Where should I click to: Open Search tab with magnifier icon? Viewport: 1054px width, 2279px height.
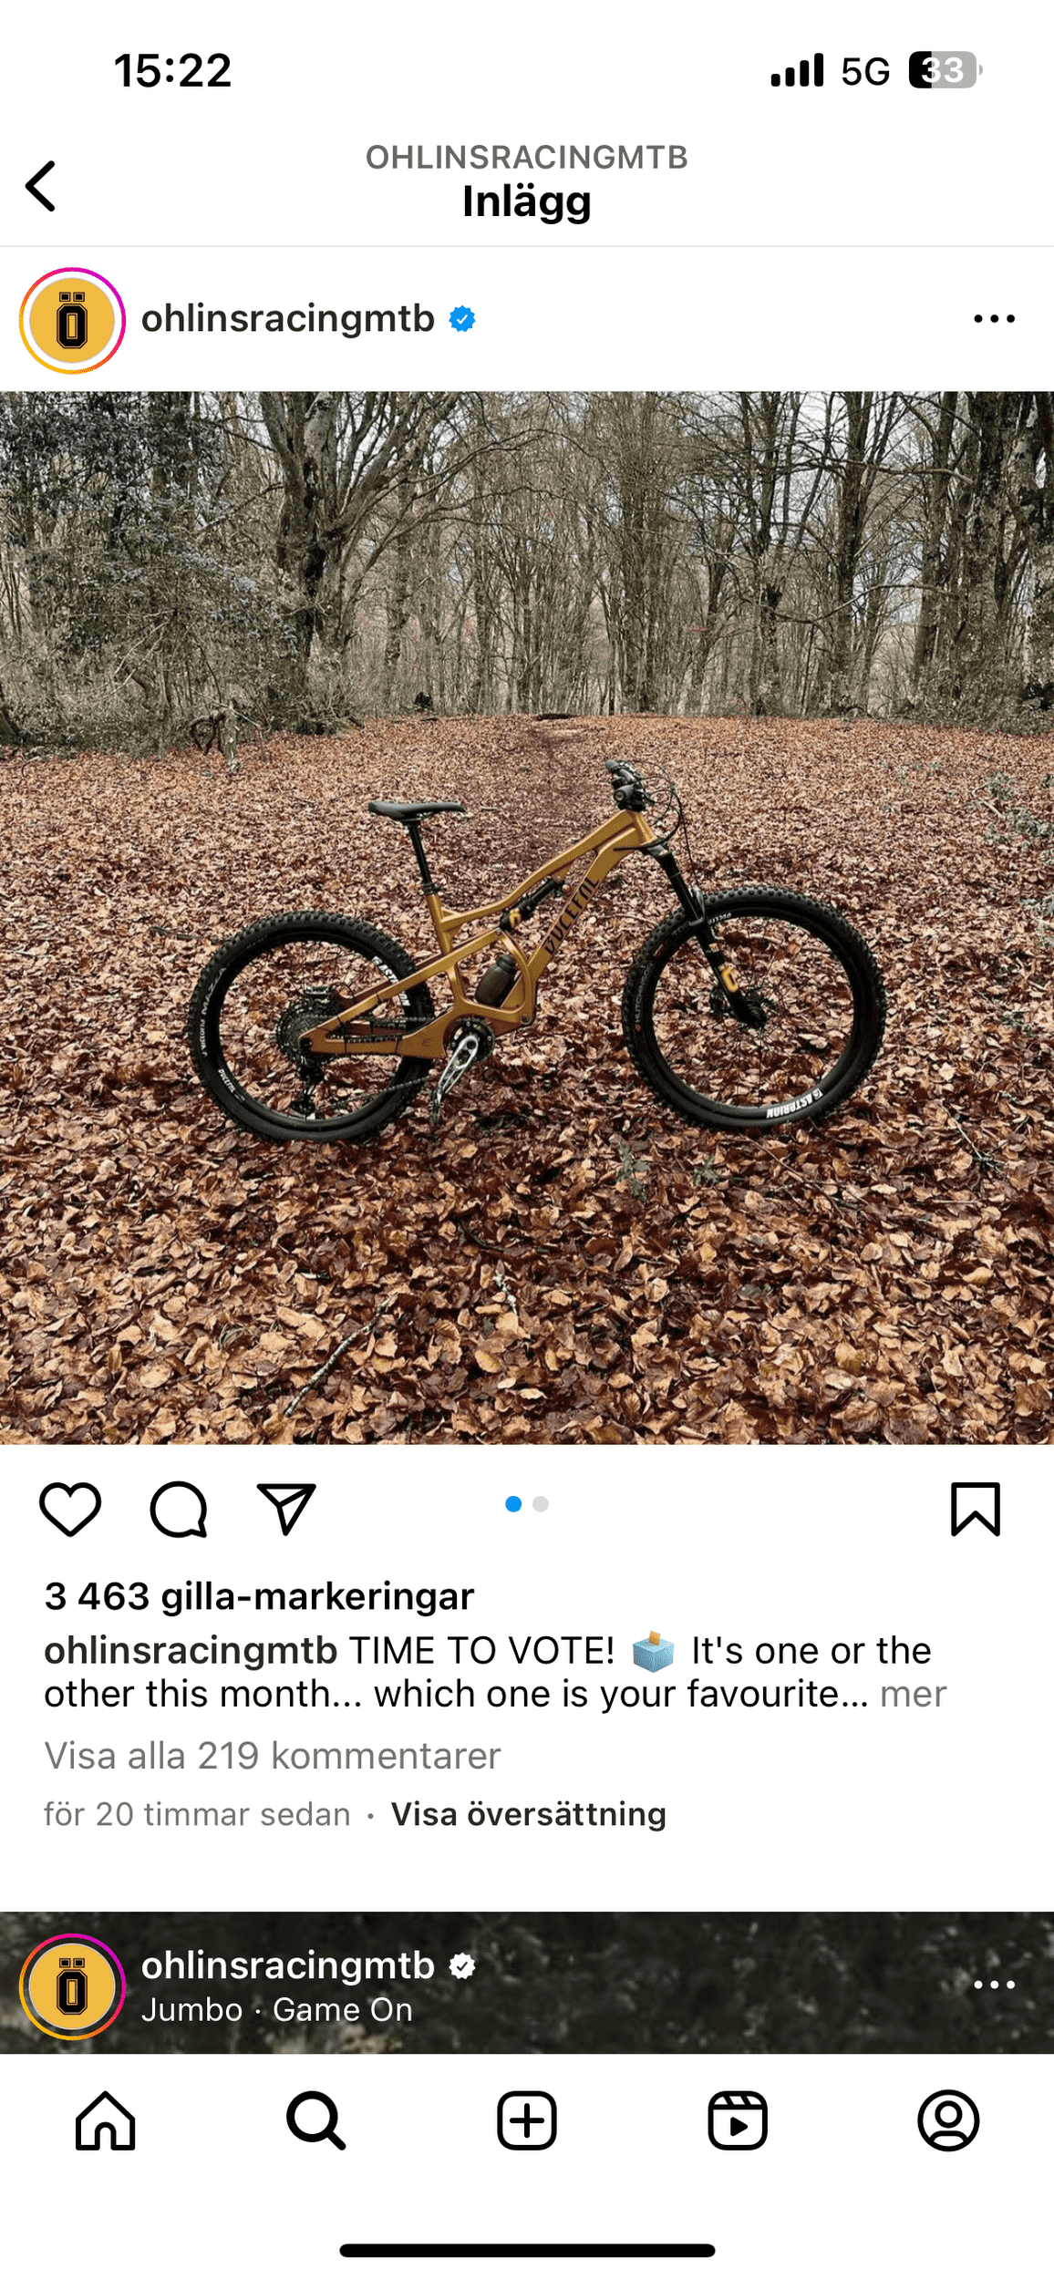click(315, 2120)
